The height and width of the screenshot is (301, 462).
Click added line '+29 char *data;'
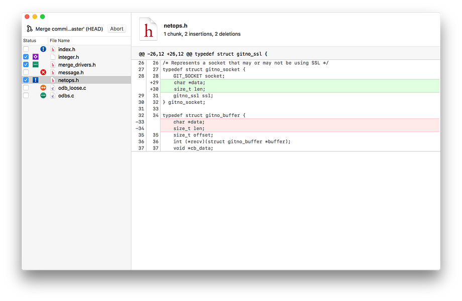300,83
